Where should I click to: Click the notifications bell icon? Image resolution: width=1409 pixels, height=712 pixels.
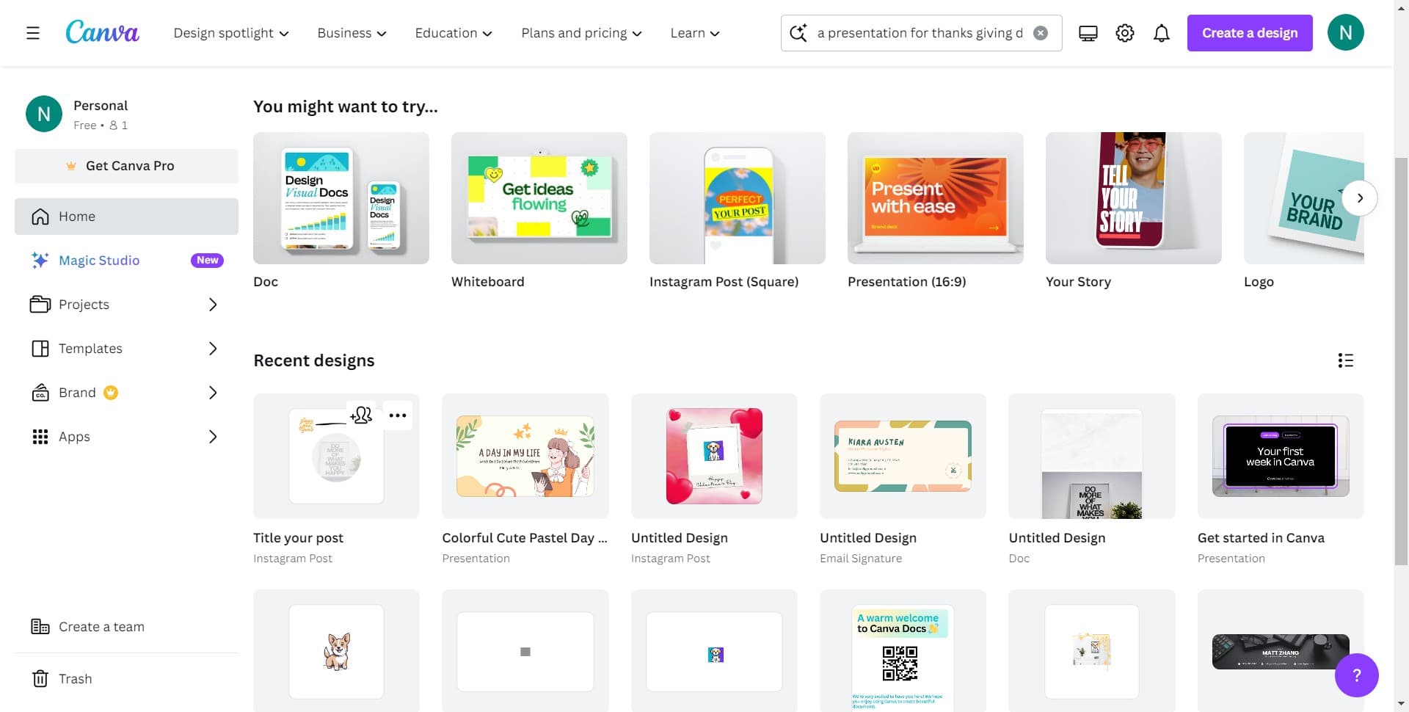click(x=1161, y=33)
